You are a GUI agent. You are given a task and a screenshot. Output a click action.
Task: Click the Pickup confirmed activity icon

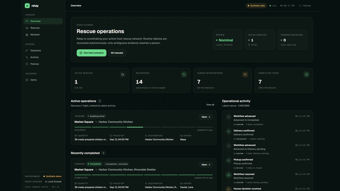pyautogui.click(x=229, y=160)
